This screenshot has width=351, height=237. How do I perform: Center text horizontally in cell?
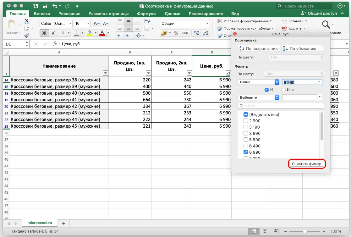tap(129, 28)
